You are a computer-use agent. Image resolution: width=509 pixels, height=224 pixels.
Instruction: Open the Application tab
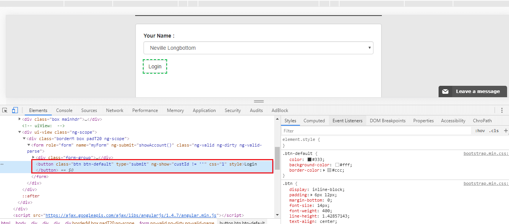[x=204, y=110]
